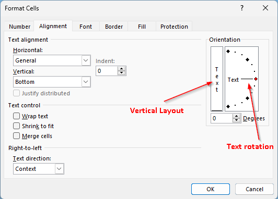Go to the Border tab
Screen dimensions: 278x199
point(114,27)
